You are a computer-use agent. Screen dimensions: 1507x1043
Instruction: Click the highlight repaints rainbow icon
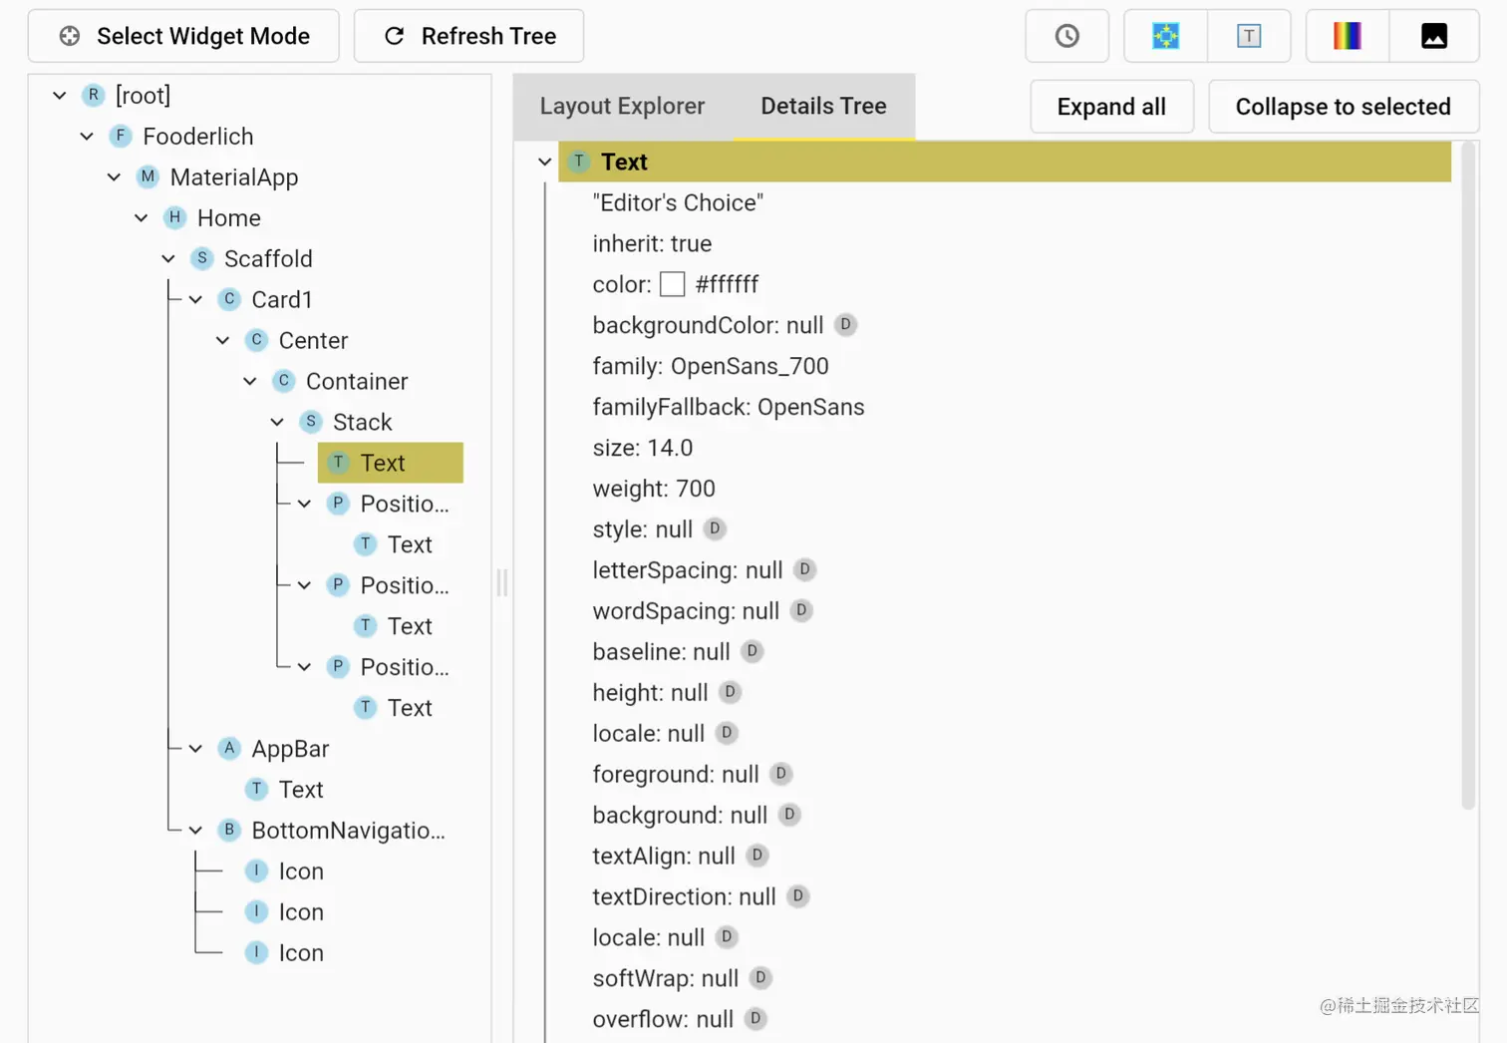pos(1348,36)
